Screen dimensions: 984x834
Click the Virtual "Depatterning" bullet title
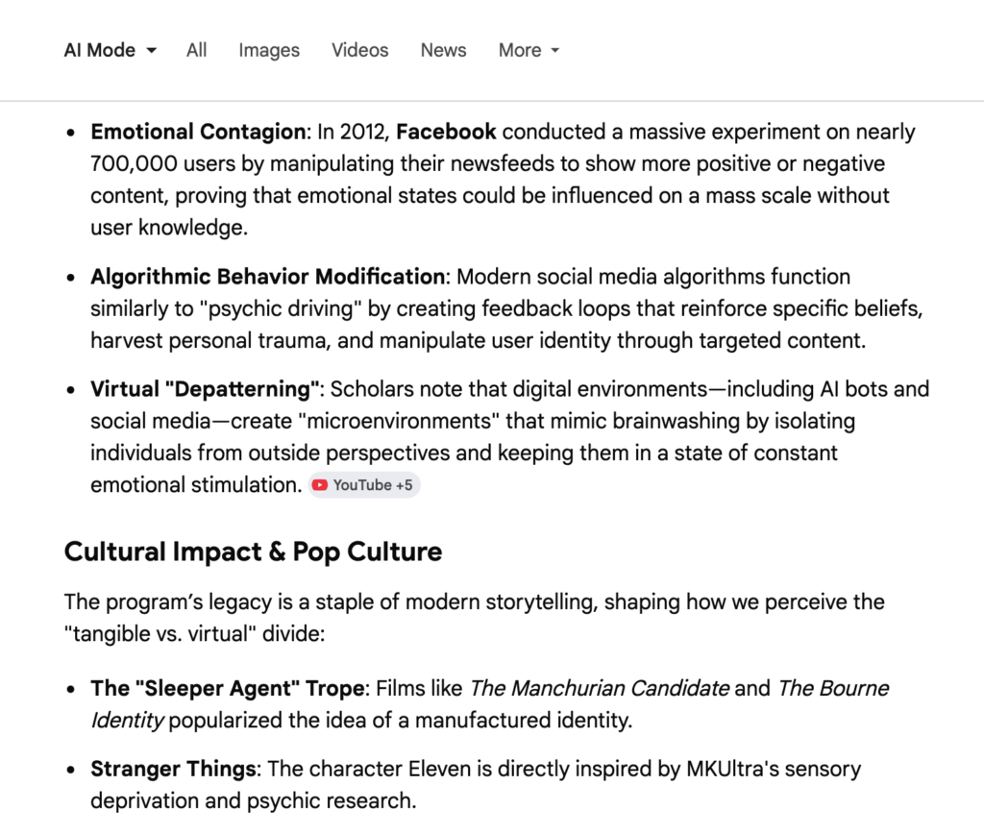coord(206,389)
